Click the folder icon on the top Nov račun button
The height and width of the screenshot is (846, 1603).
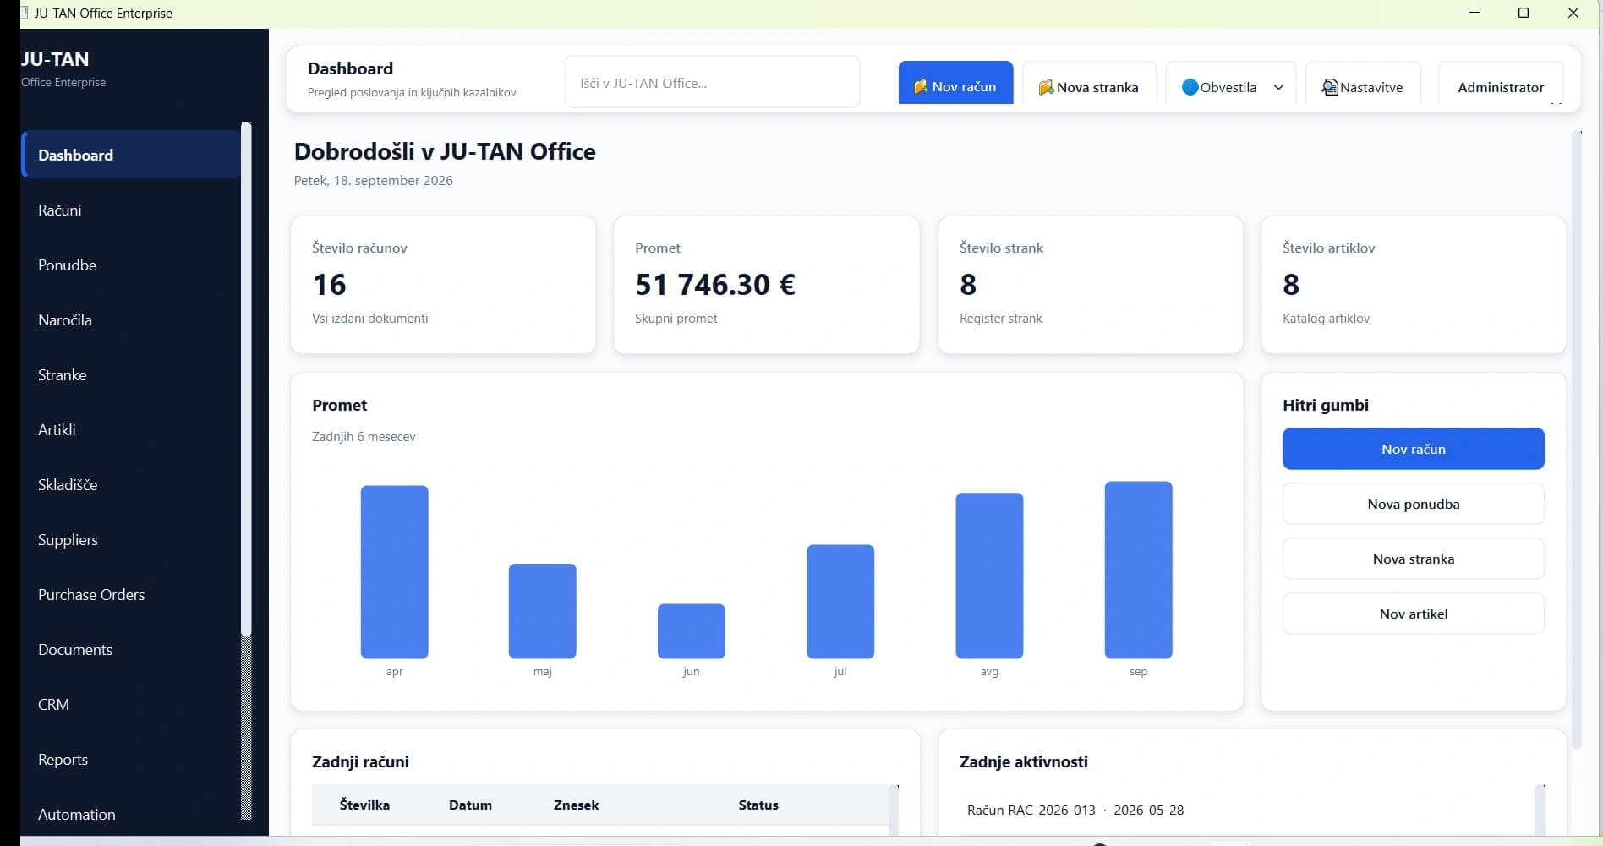(921, 87)
